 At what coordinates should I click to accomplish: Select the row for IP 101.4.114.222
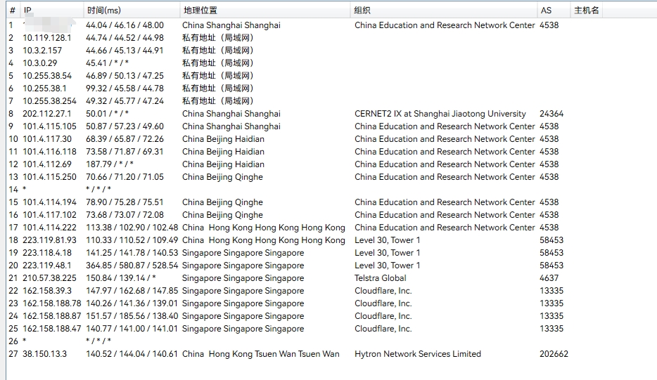[50, 228]
